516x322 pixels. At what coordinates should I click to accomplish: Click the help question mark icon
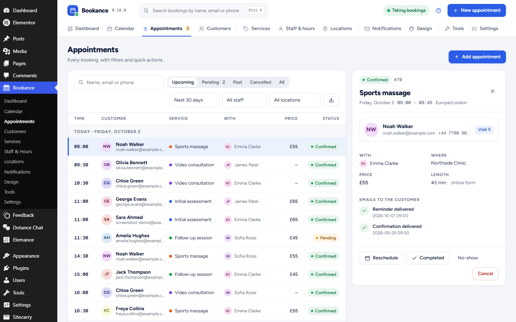click(x=438, y=10)
